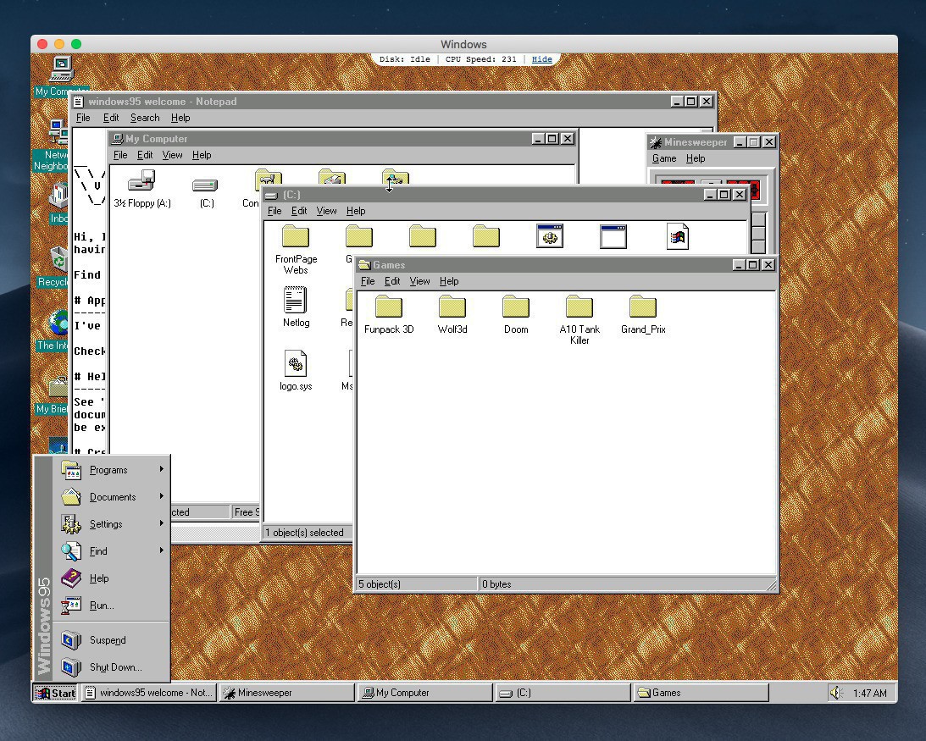Screen dimensions: 926x741
Task: Open the Game menu in Minesweeper
Action: (x=663, y=158)
